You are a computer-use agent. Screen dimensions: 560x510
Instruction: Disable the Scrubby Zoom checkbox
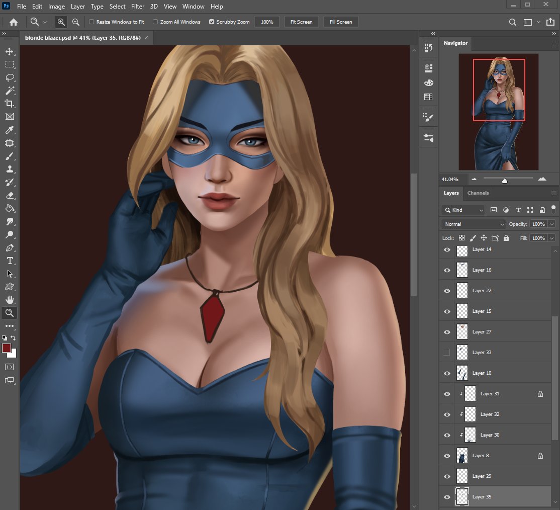pyautogui.click(x=212, y=22)
